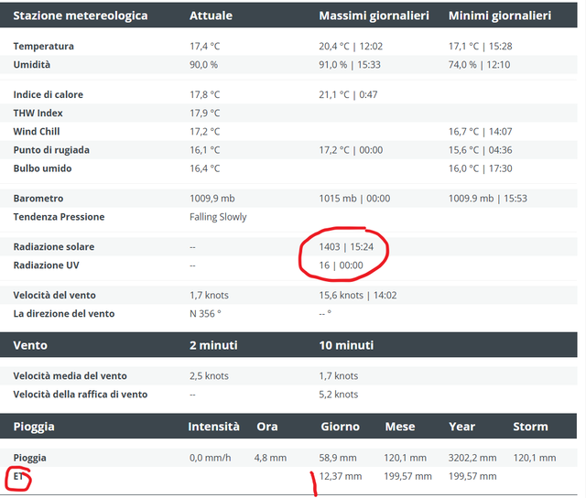
Task: Select the 'Punto di rugiada' label
Action: tap(51, 150)
